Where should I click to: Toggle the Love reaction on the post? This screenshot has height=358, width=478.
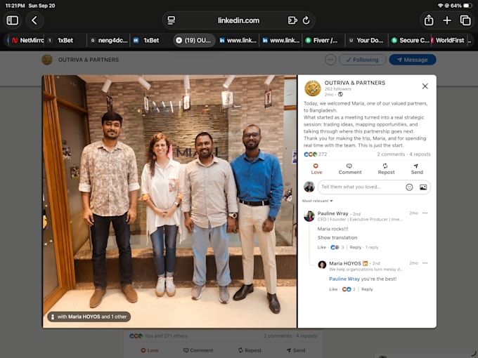(316, 169)
